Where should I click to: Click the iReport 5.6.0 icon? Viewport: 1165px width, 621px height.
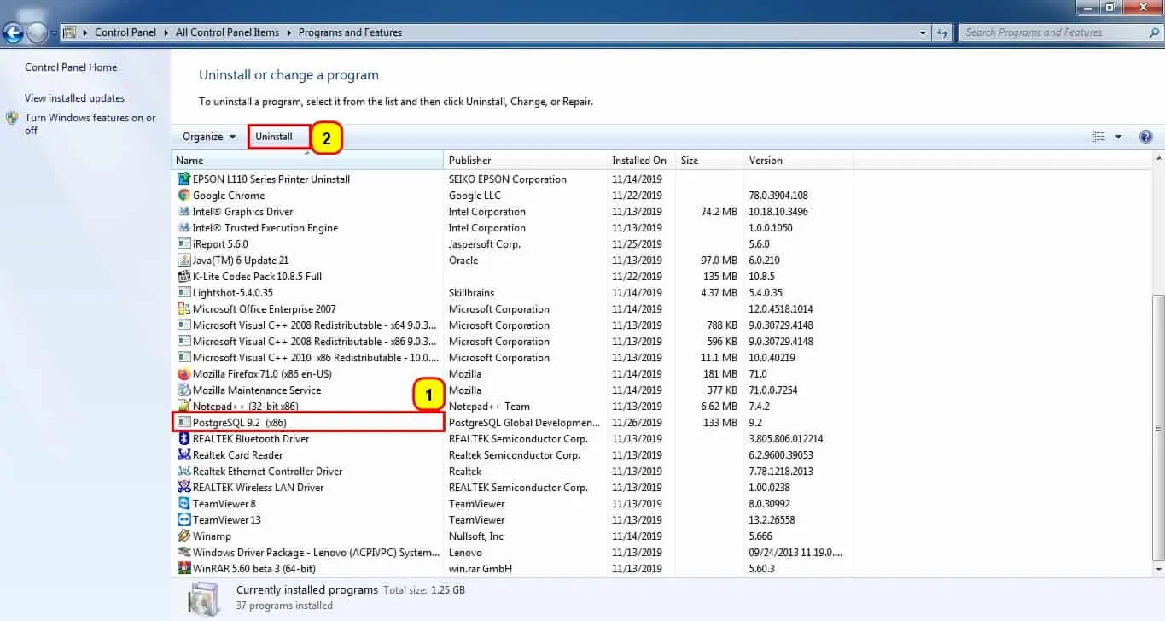point(183,244)
